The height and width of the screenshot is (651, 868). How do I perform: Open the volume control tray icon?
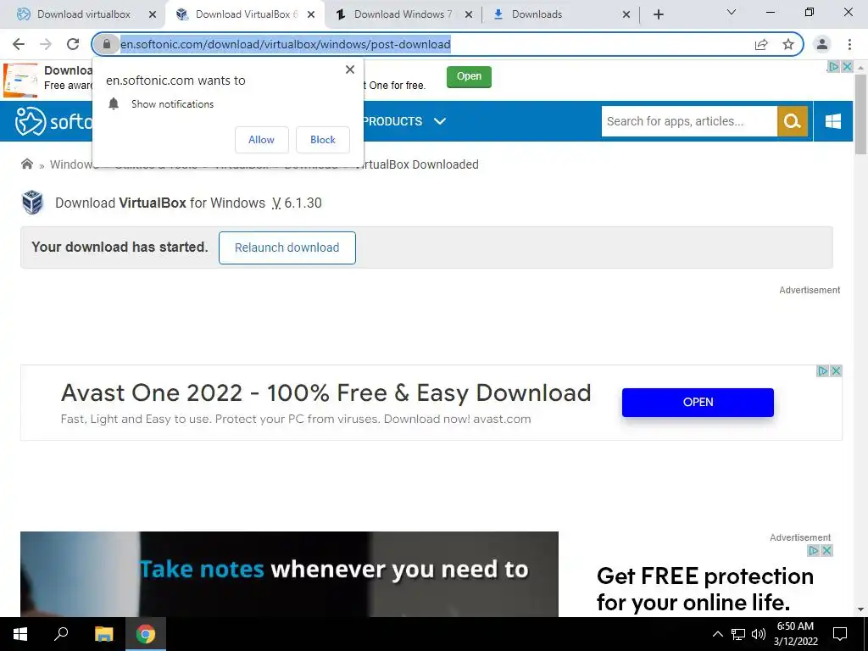tap(759, 634)
